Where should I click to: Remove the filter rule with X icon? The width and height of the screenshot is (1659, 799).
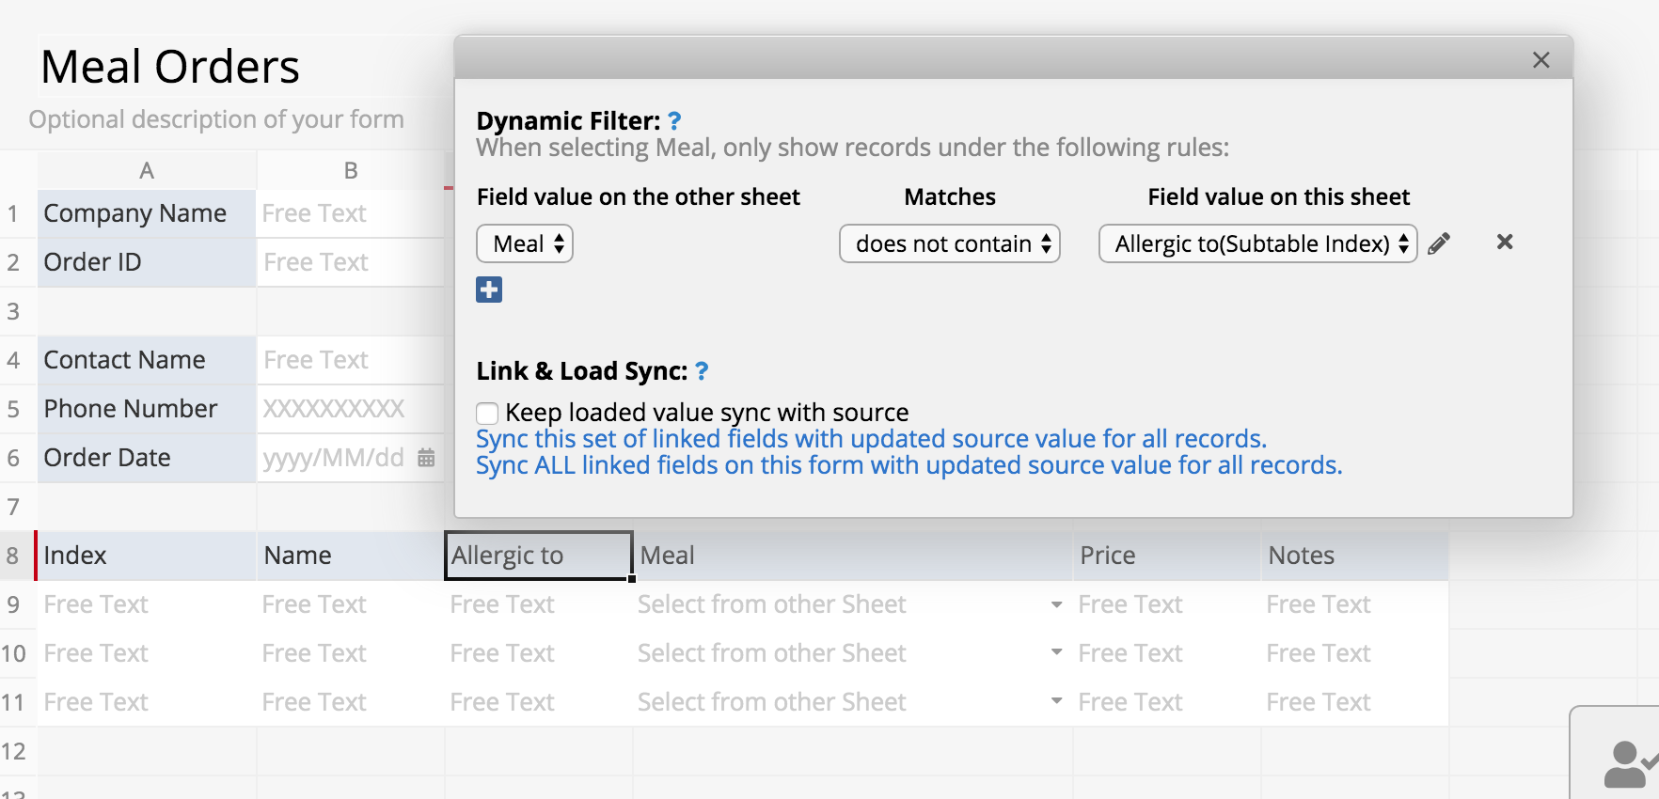(x=1505, y=243)
